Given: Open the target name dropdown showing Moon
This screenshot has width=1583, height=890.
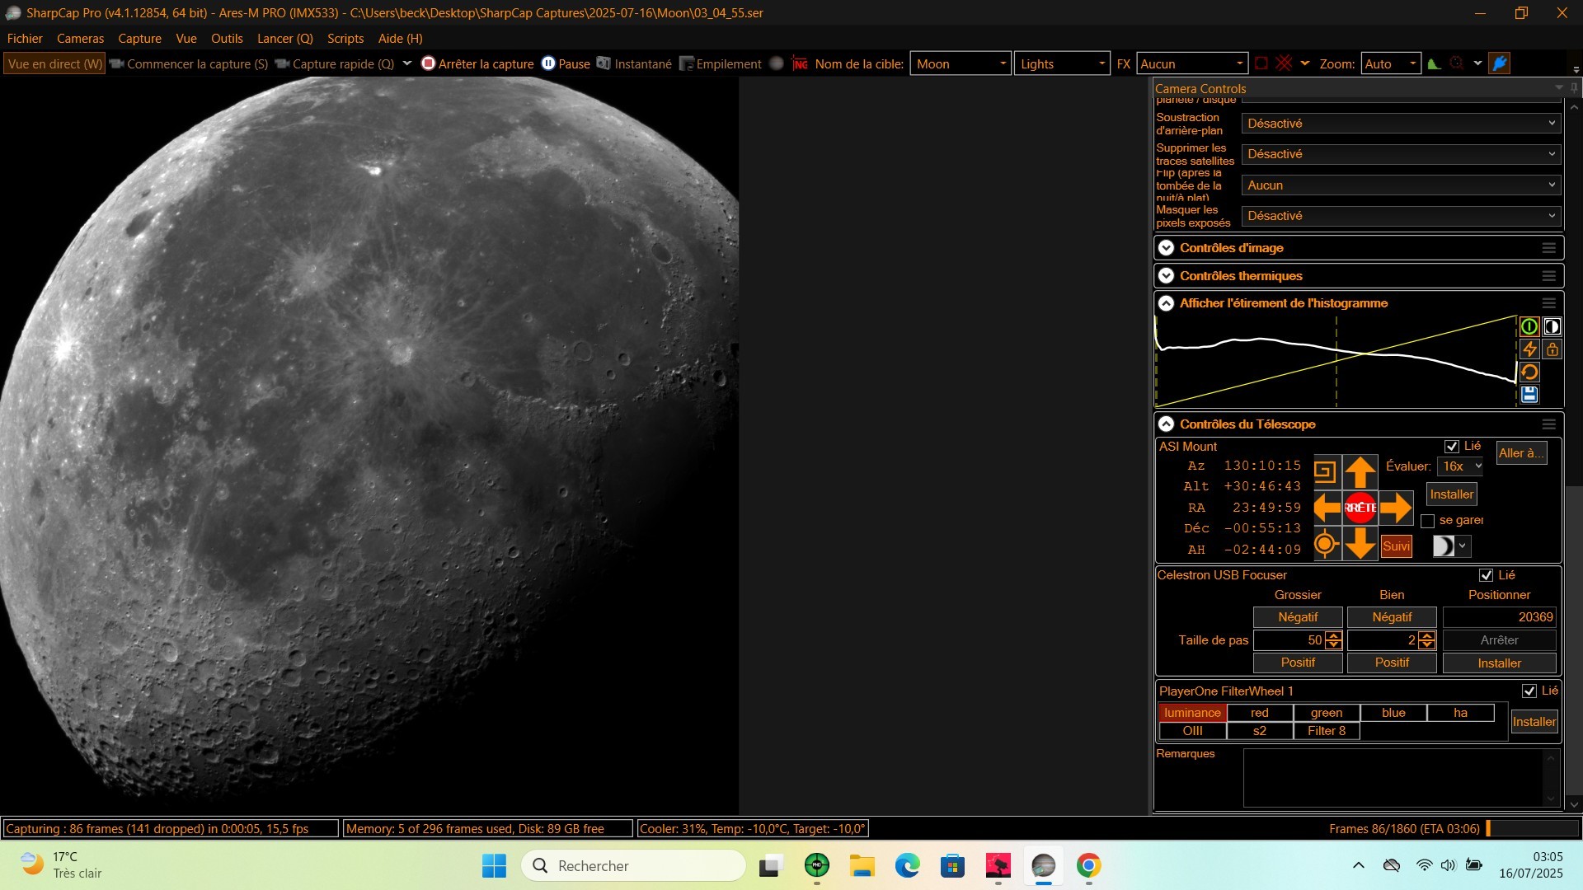Looking at the screenshot, I should pos(961,63).
